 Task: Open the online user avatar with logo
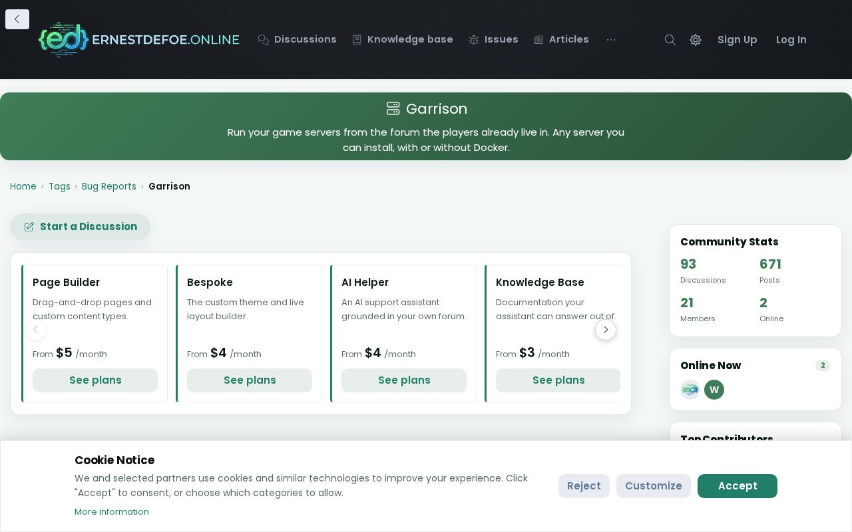coord(690,390)
